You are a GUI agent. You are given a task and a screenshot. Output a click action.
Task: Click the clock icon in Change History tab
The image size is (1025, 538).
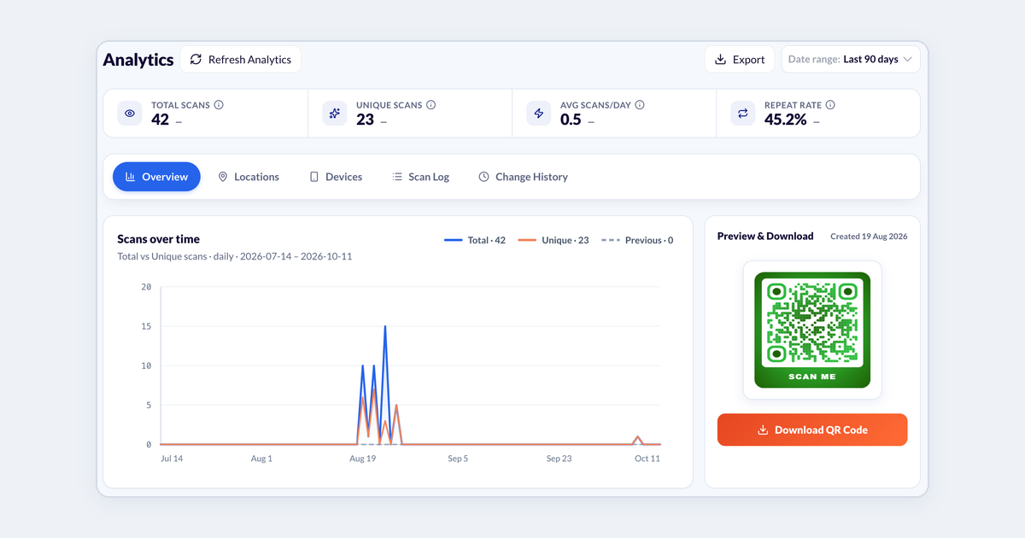pyautogui.click(x=484, y=177)
